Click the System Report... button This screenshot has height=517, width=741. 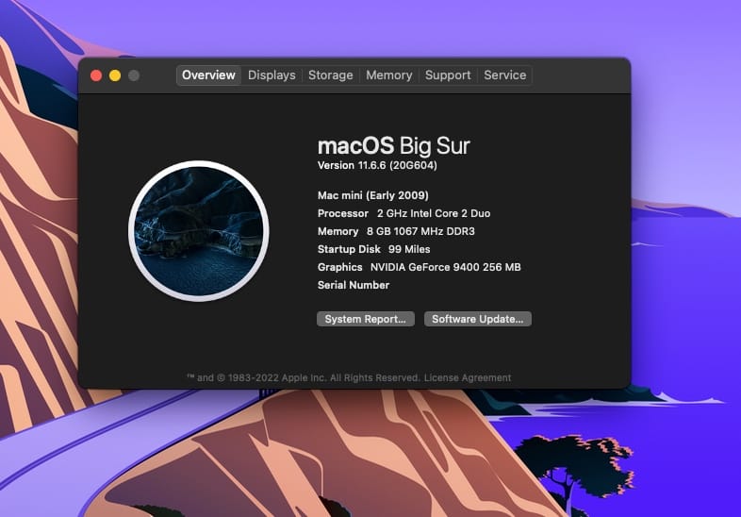click(365, 319)
